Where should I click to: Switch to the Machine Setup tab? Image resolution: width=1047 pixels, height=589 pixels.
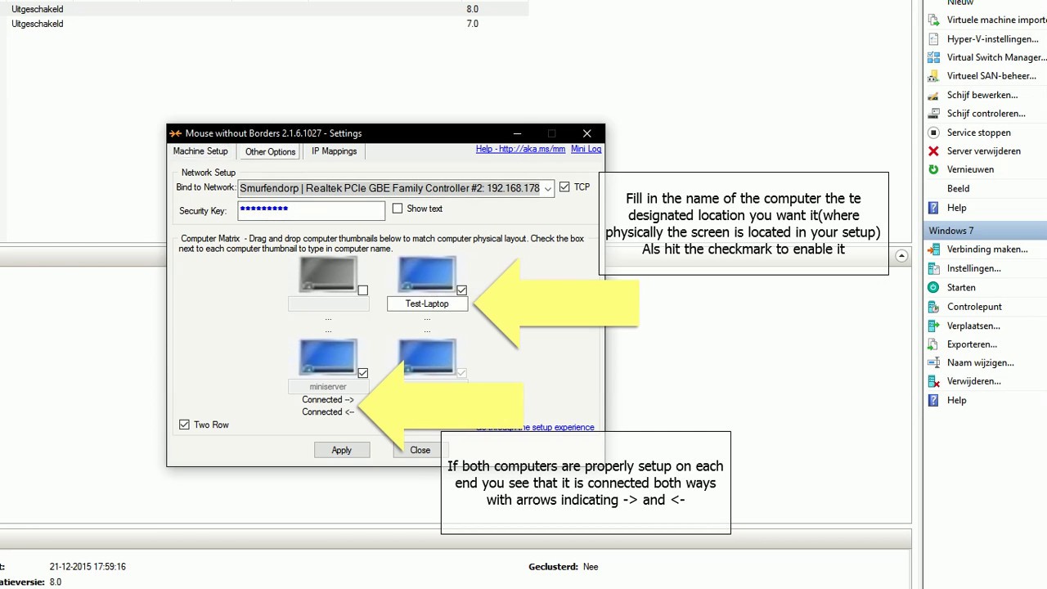tap(200, 151)
